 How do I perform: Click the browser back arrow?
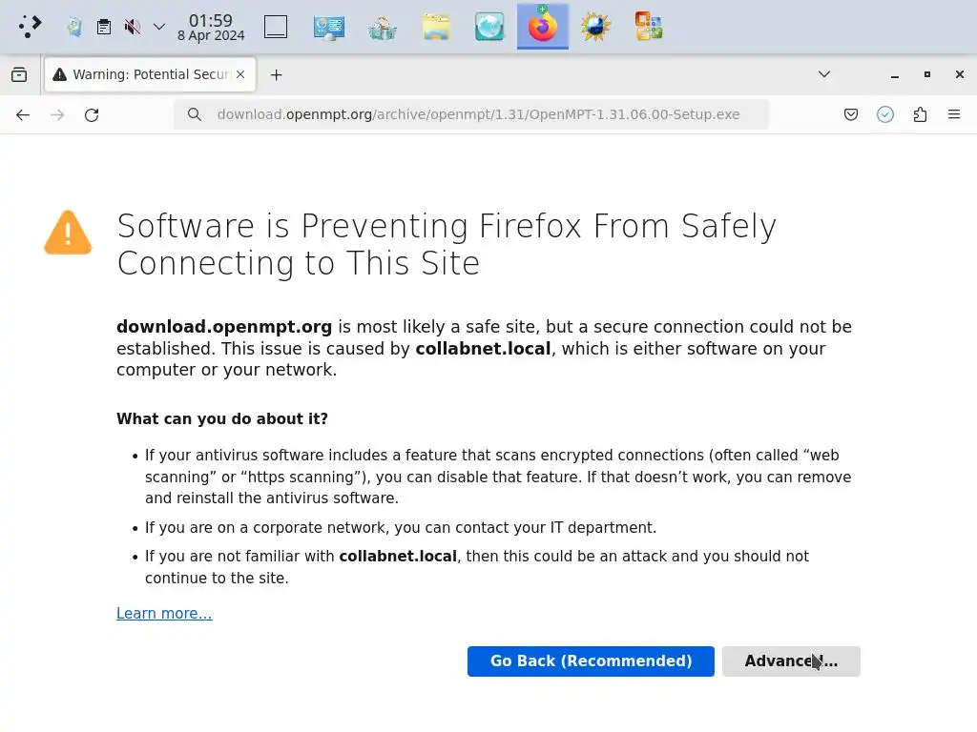[23, 115]
